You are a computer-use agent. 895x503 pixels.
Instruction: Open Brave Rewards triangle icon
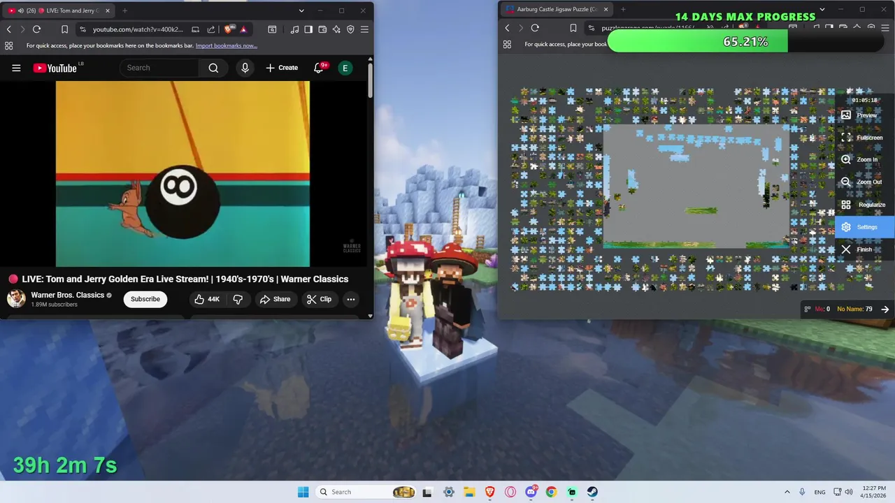[x=243, y=29]
